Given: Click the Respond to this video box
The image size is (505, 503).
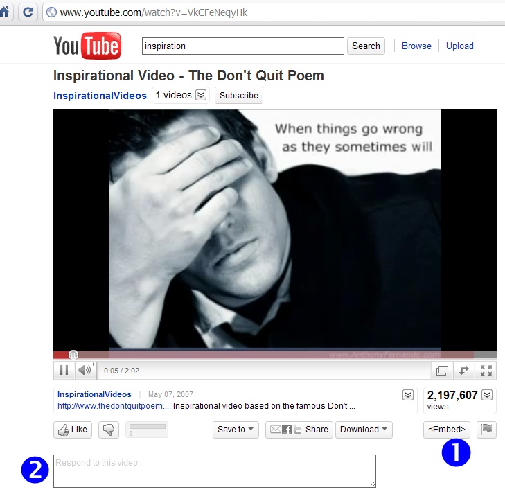Looking at the screenshot, I should click(215, 471).
